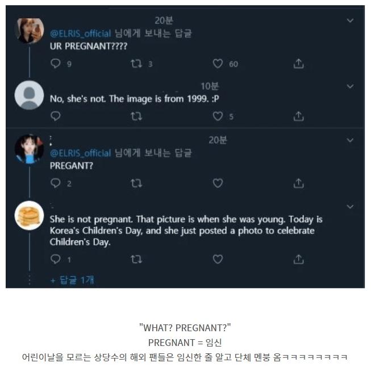Open more options for "image is from 1999" tweet

[350, 86]
